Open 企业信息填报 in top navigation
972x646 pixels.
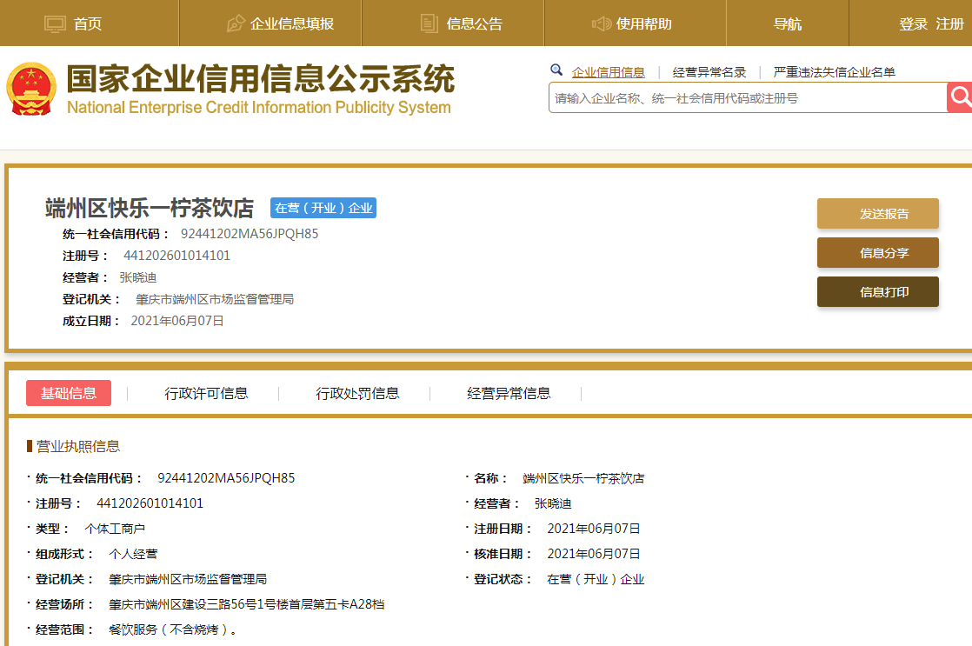pyautogui.click(x=292, y=24)
